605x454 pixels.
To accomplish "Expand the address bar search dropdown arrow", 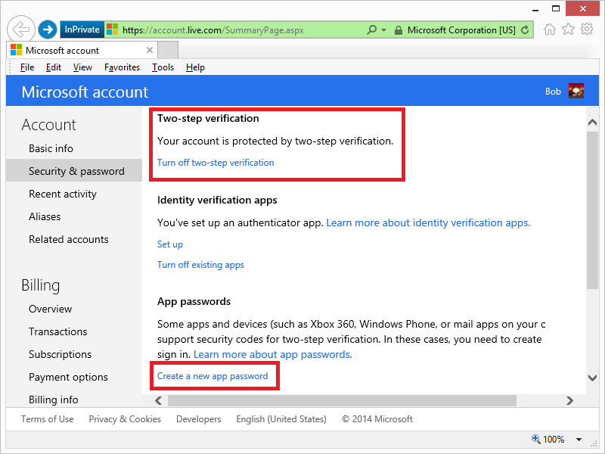I will pyautogui.click(x=383, y=30).
